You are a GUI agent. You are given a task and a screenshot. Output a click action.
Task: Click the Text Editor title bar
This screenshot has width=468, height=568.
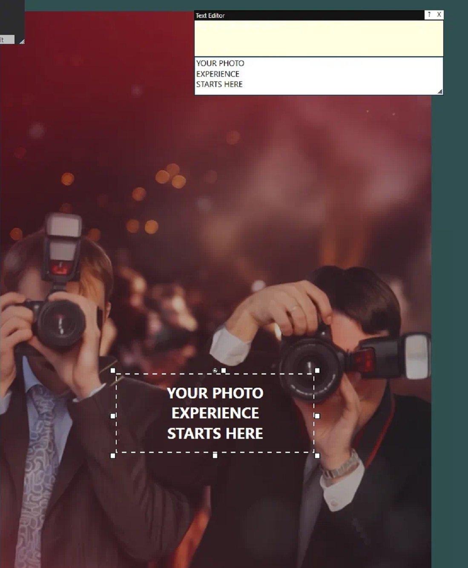coord(309,15)
